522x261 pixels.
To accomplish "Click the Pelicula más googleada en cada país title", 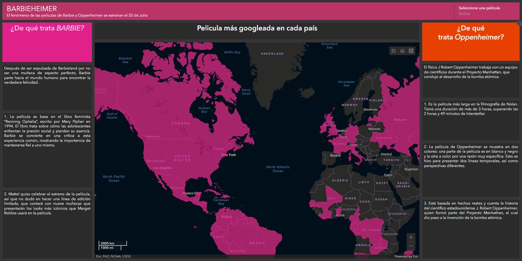I will [257, 28].
